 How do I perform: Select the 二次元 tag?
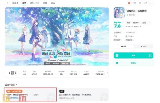pos(144,23)
